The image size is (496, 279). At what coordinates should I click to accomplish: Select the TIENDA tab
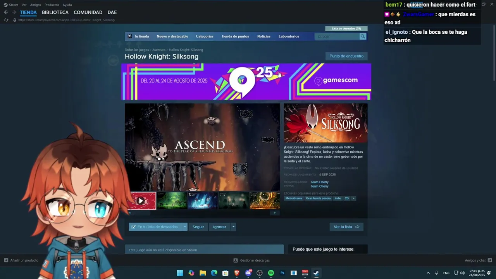(28, 12)
